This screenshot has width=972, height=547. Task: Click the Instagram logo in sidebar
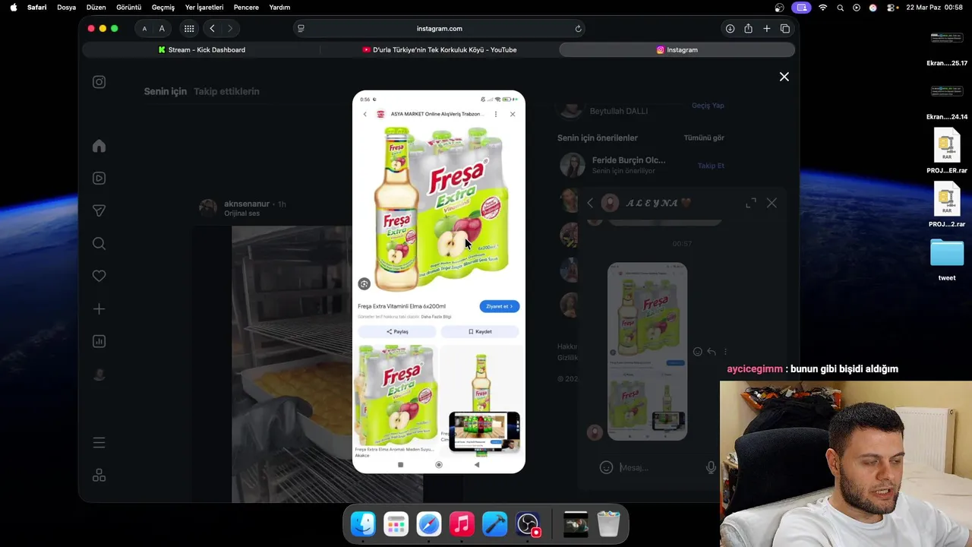tap(99, 82)
